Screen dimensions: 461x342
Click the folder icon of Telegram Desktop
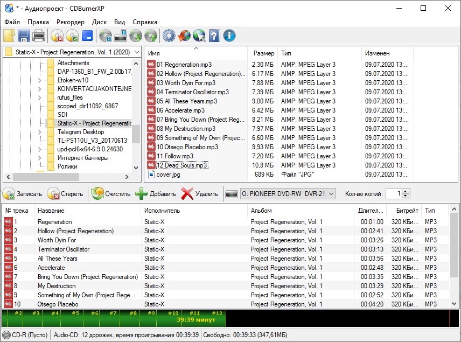(51, 132)
